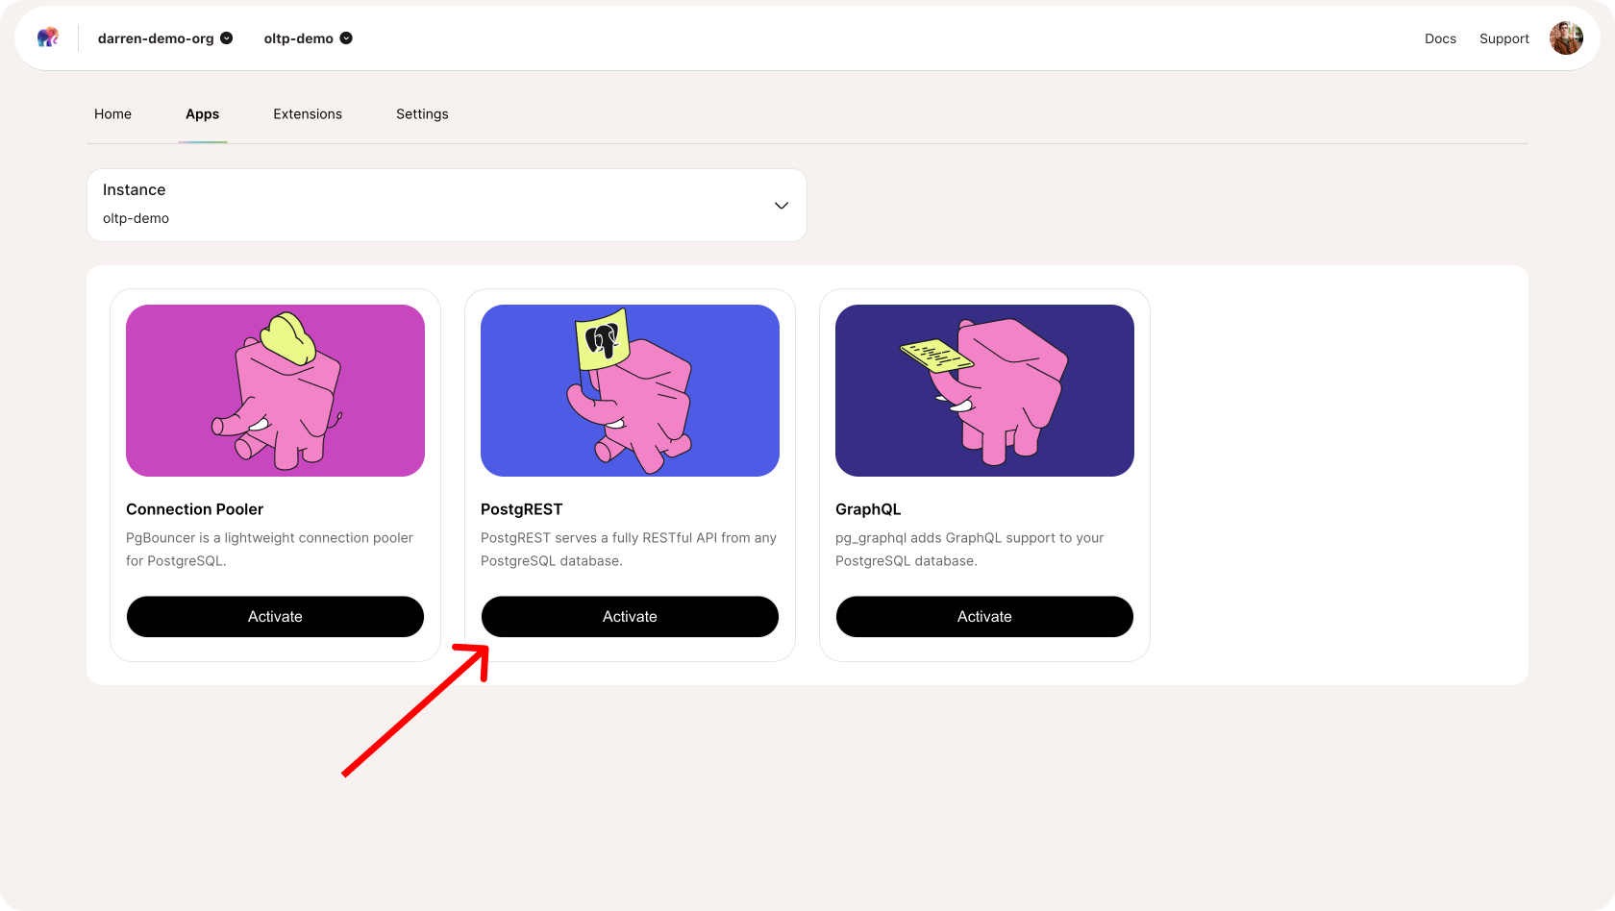Click the PostgREST elephant illustration

[x=630, y=390]
